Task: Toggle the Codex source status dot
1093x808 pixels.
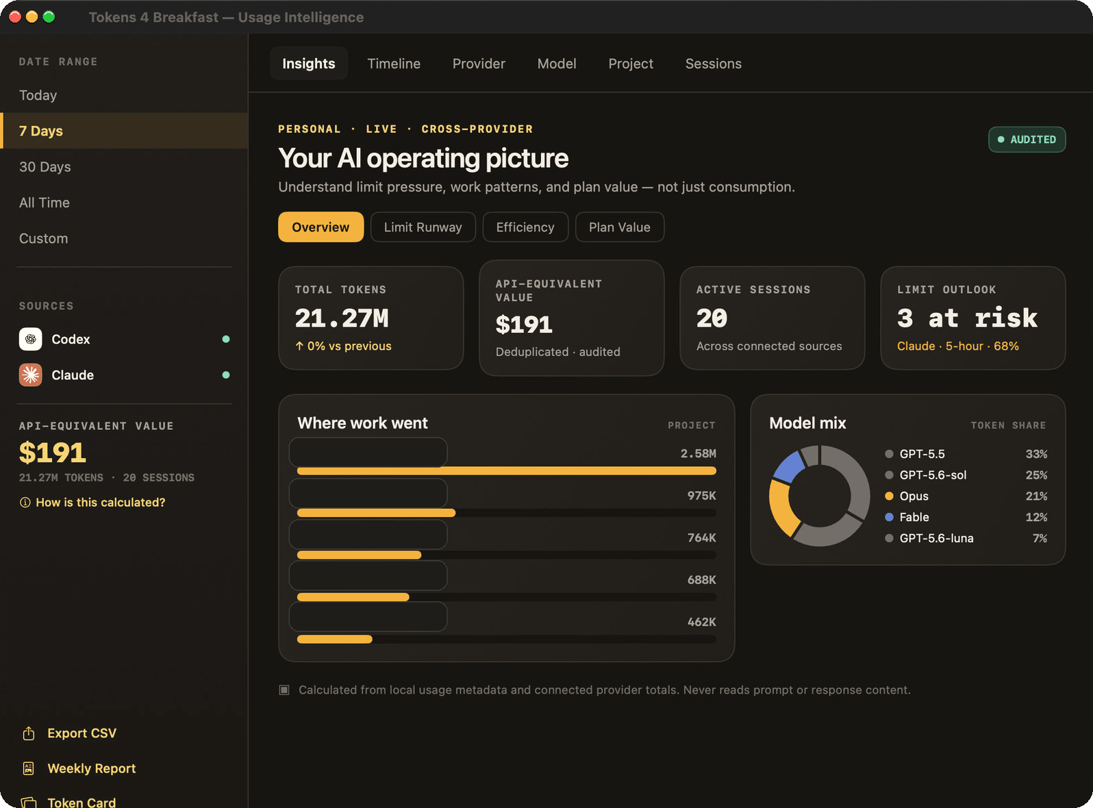Action: (x=226, y=339)
